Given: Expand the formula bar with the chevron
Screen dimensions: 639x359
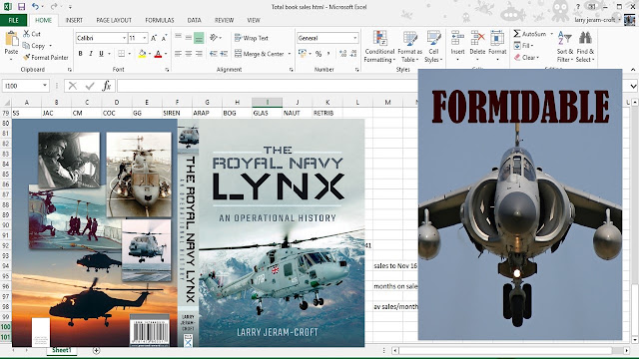Looking at the screenshot, I should click(633, 86).
